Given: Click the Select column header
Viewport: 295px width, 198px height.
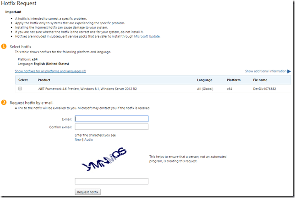Looking at the screenshot, I should pos(23,80).
